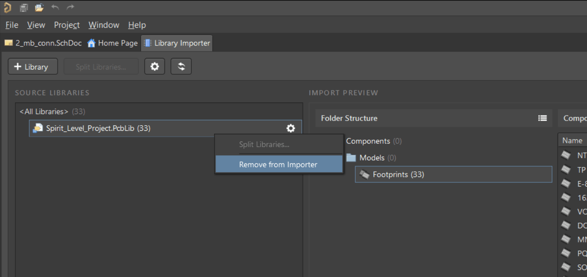The width and height of the screenshot is (587, 277).
Task: Choose Remove from Importer in the context menu
Action: click(x=278, y=164)
